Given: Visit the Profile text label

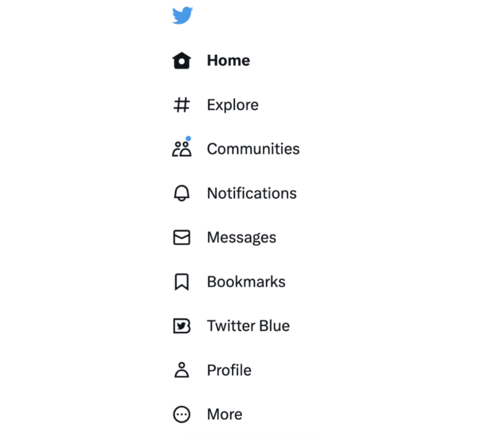Looking at the screenshot, I should [x=229, y=370].
